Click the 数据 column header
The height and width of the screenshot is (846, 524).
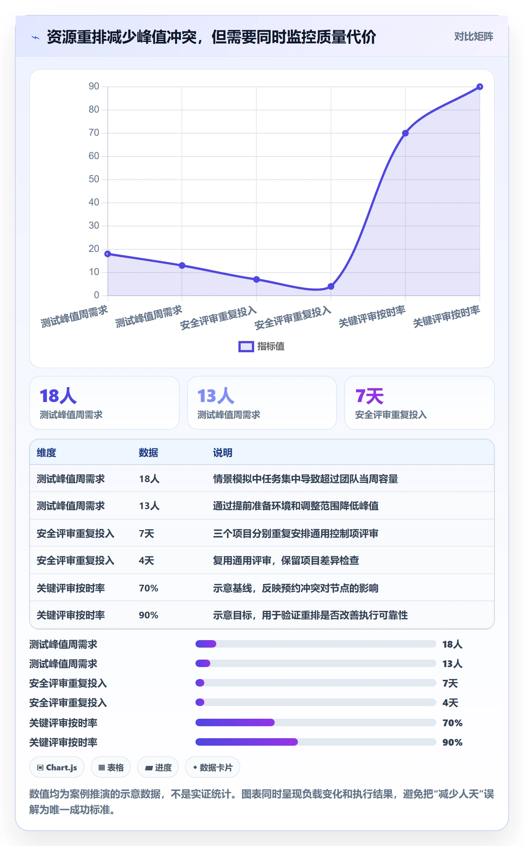point(149,453)
